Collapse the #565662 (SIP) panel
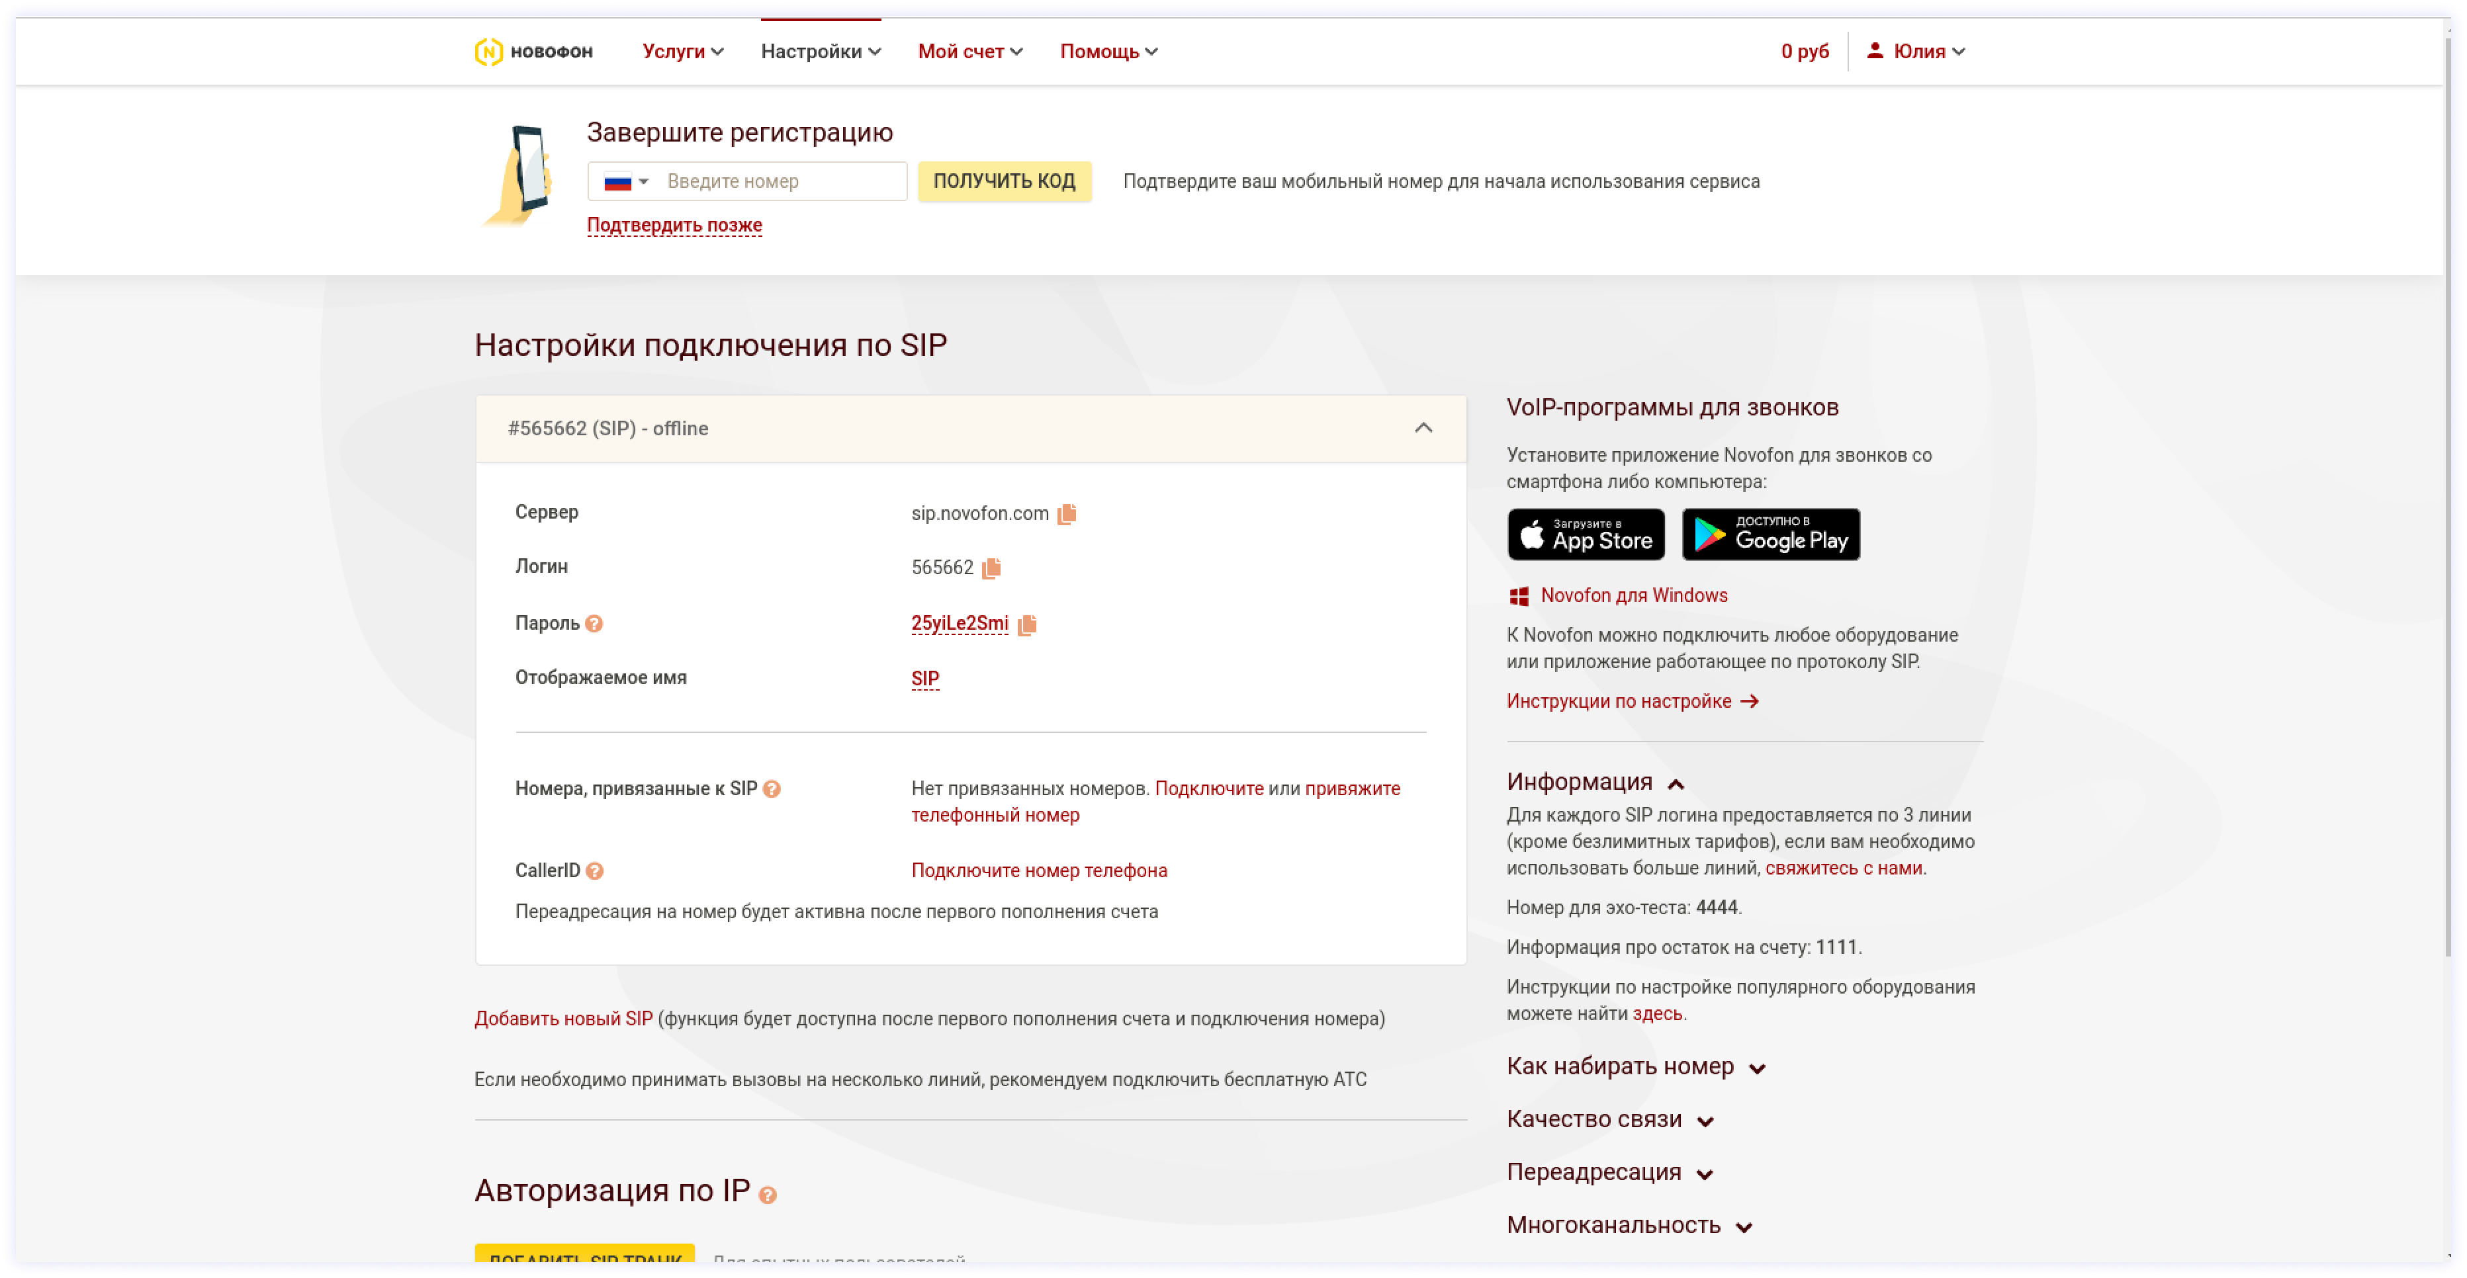This screenshot has width=2467, height=1278. pyautogui.click(x=1423, y=428)
